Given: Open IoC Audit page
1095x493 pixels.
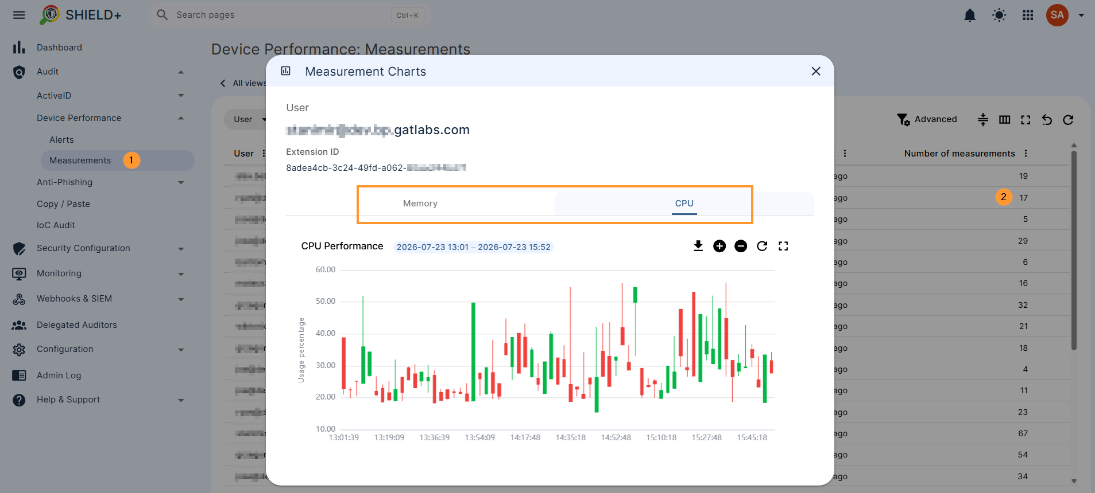Looking at the screenshot, I should point(56,225).
